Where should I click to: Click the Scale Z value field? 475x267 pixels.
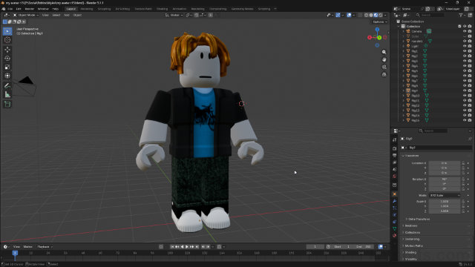(445, 211)
